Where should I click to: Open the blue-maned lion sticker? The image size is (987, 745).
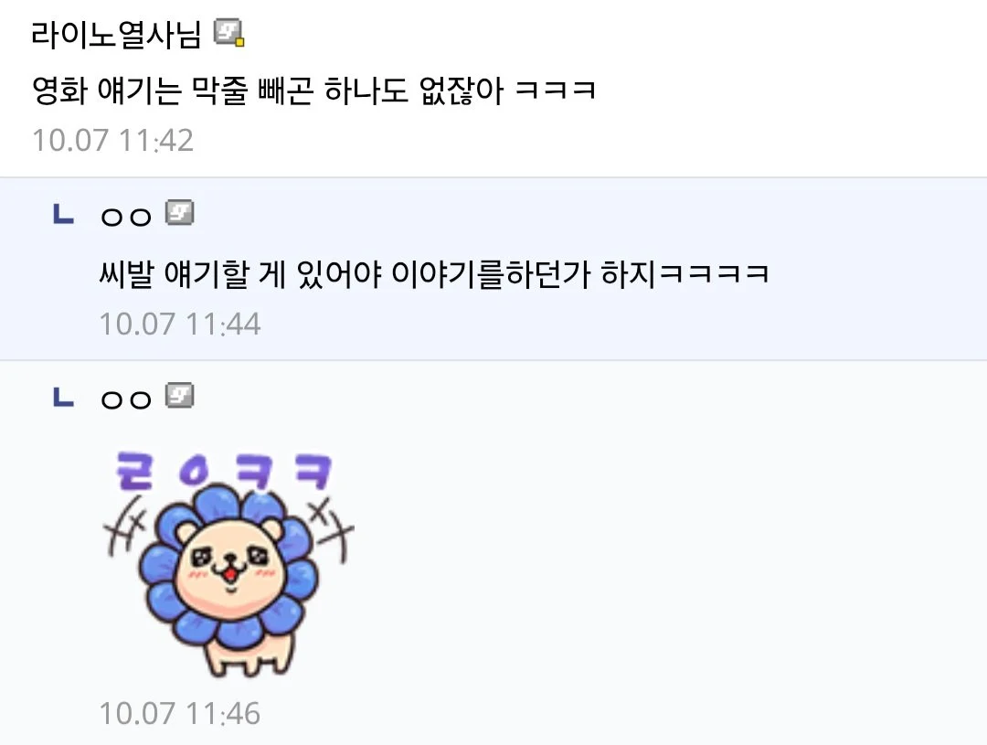(228, 564)
